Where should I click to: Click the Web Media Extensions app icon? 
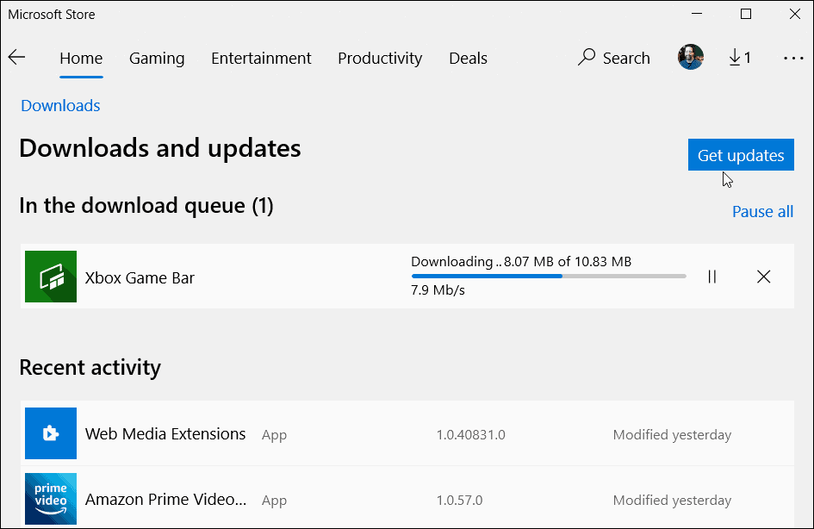tap(51, 433)
